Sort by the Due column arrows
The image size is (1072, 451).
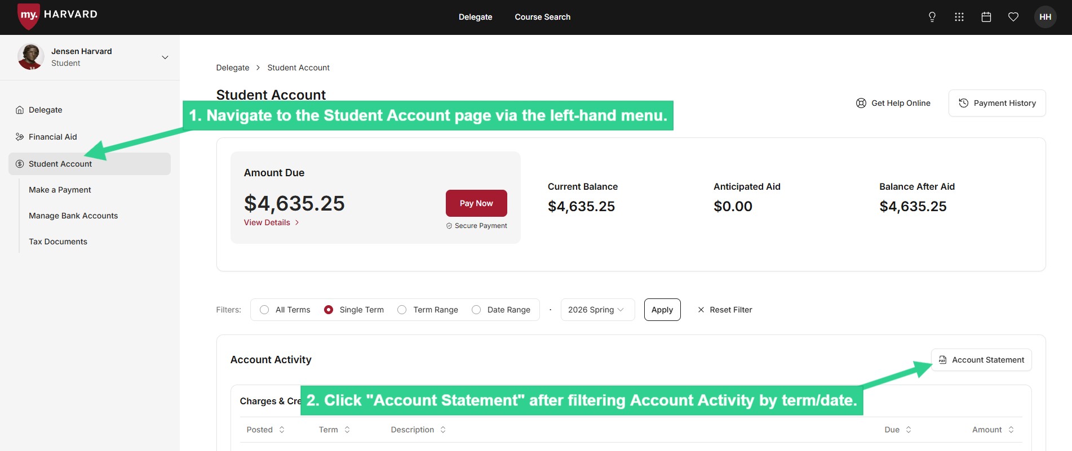[x=909, y=430]
